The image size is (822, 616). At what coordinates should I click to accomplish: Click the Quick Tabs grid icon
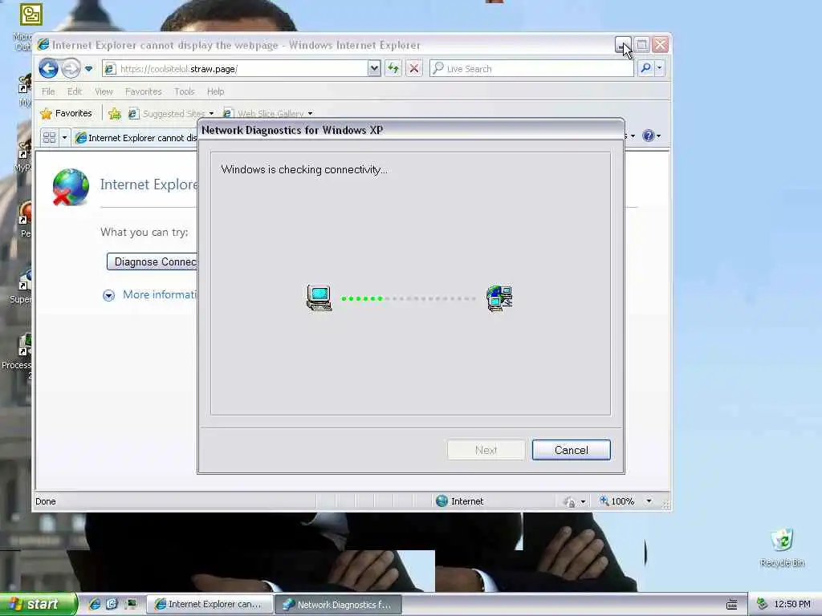pyautogui.click(x=49, y=137)
